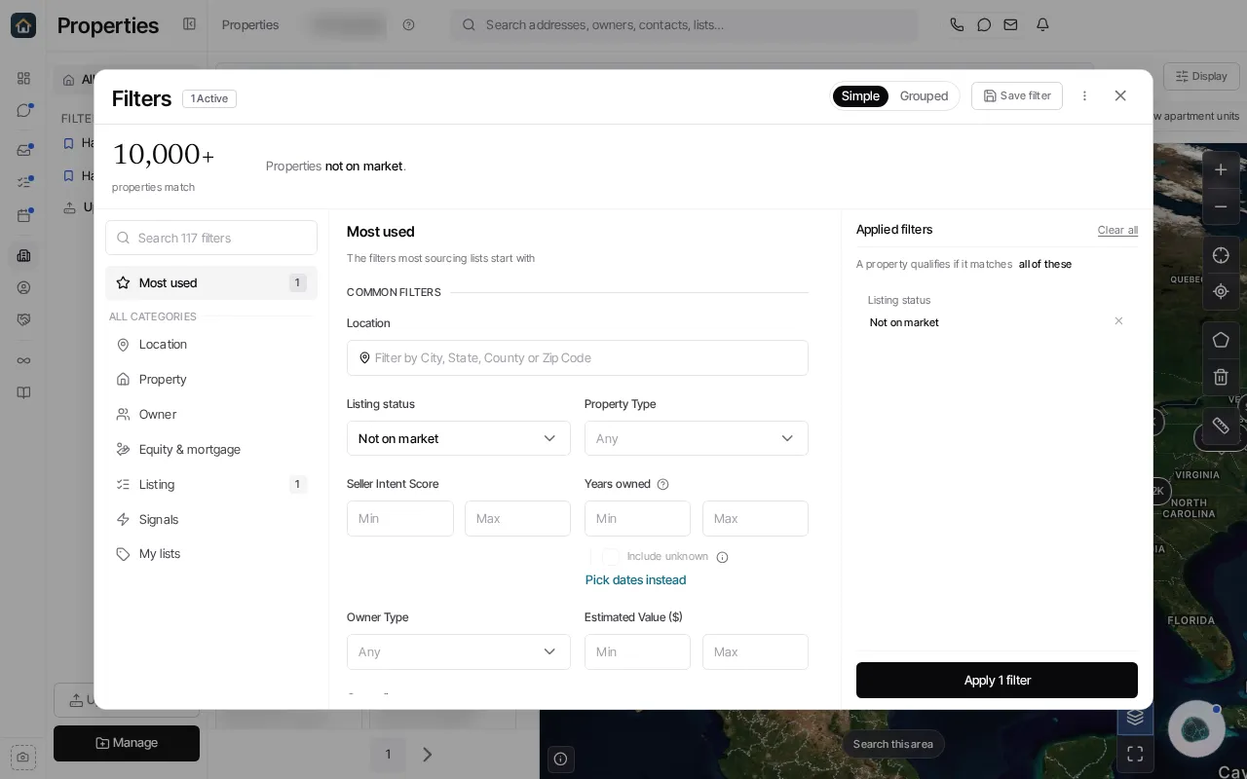
Task: Click the Apply 1 filter button
Action: pyautogui.click(x=997, y=680)
